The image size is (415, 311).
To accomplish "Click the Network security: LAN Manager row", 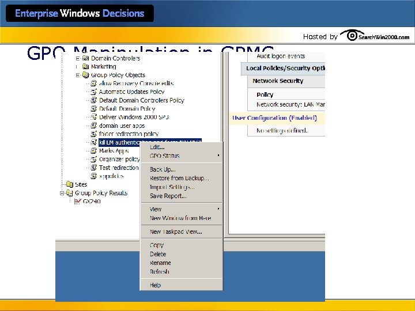I will pos(290,105).
